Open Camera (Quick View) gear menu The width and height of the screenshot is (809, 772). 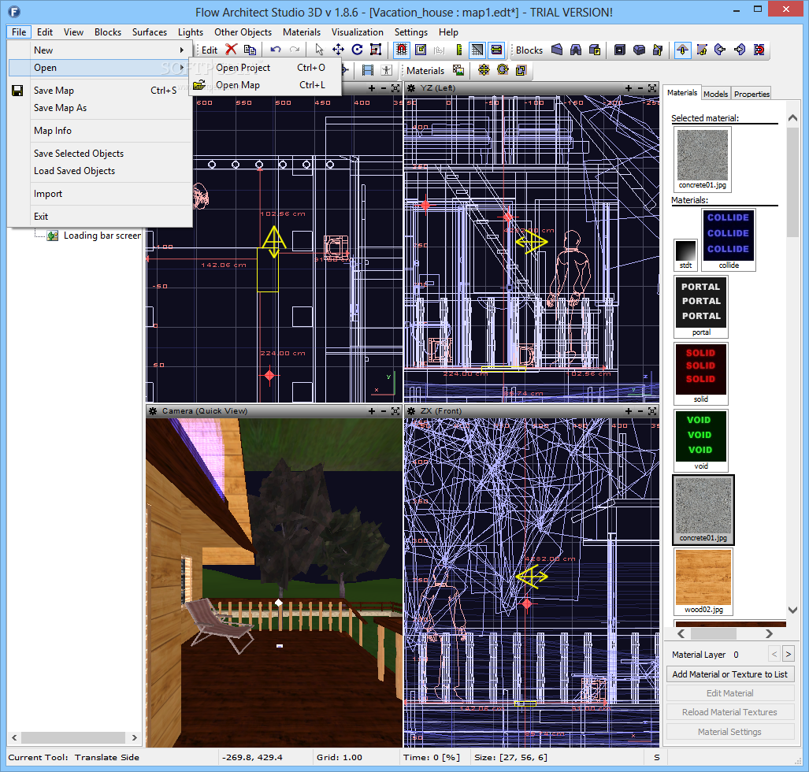[154, 410]
